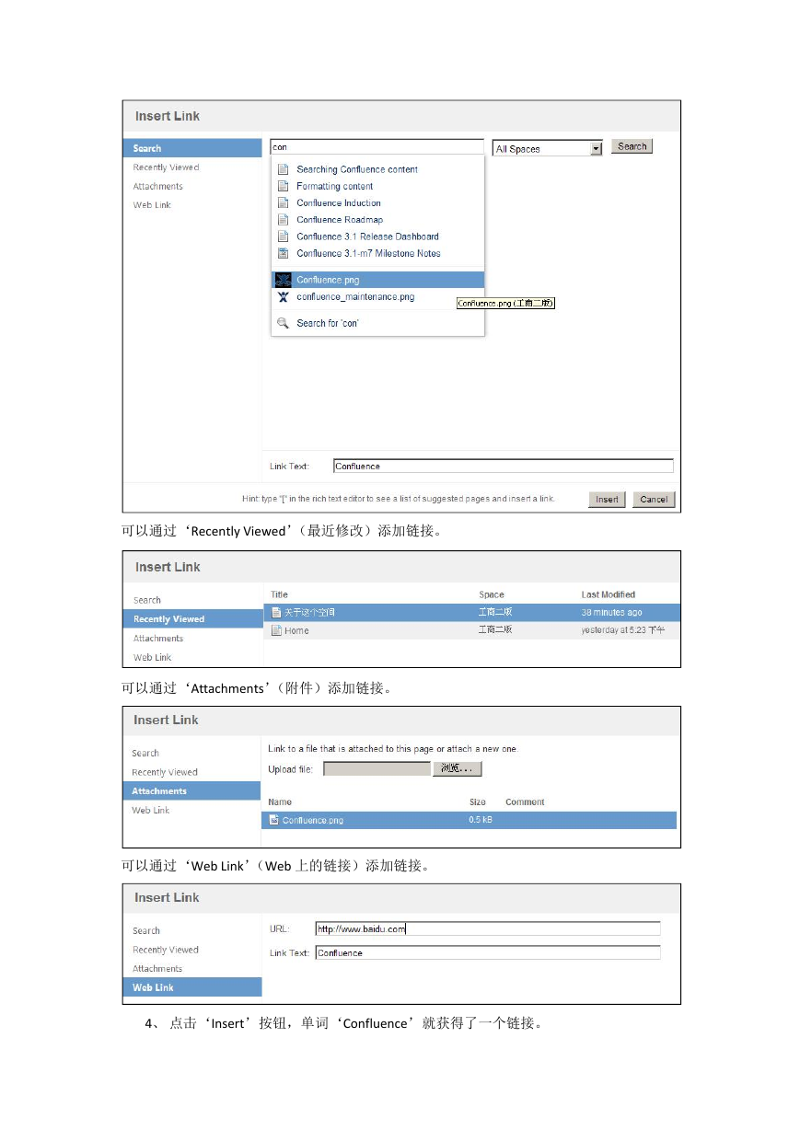Select icon for Confluence 3.1-m7 Milestone Notes
The image size is (800, 1130).
(x=284, y=253)
